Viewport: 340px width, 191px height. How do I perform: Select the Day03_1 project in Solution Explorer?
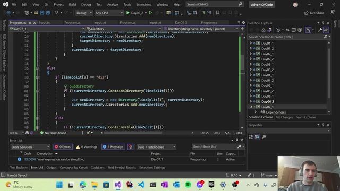(267, 64)
